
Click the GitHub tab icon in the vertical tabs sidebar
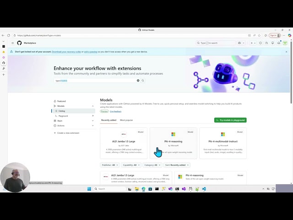click(x=4, y=63)
